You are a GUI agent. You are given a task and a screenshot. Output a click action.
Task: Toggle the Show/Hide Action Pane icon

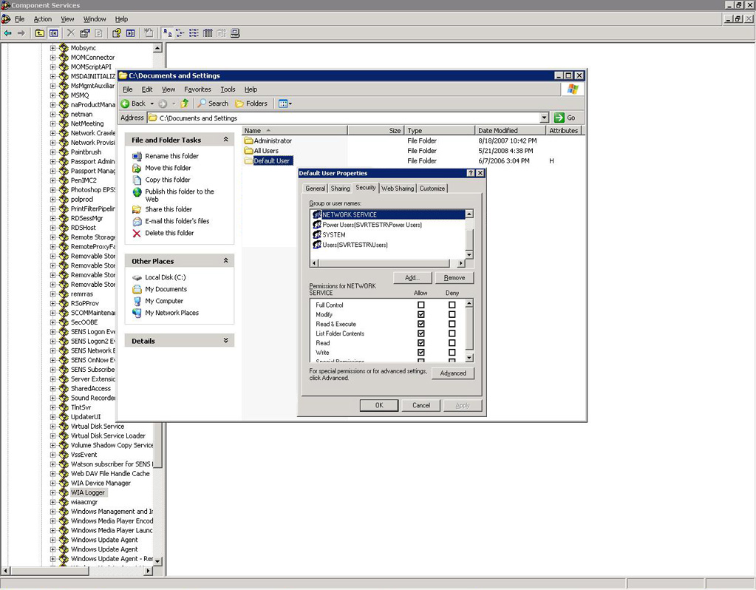(131, 33)
